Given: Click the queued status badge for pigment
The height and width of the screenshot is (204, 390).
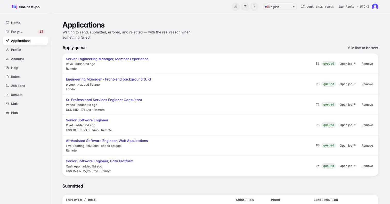Looking at the screenshot, I should 329,84.
